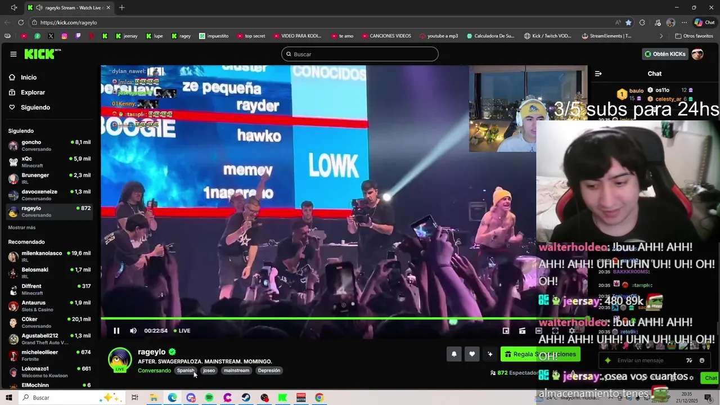
Task: Click Regala Suscripciones button
Action: click(540, 354)
